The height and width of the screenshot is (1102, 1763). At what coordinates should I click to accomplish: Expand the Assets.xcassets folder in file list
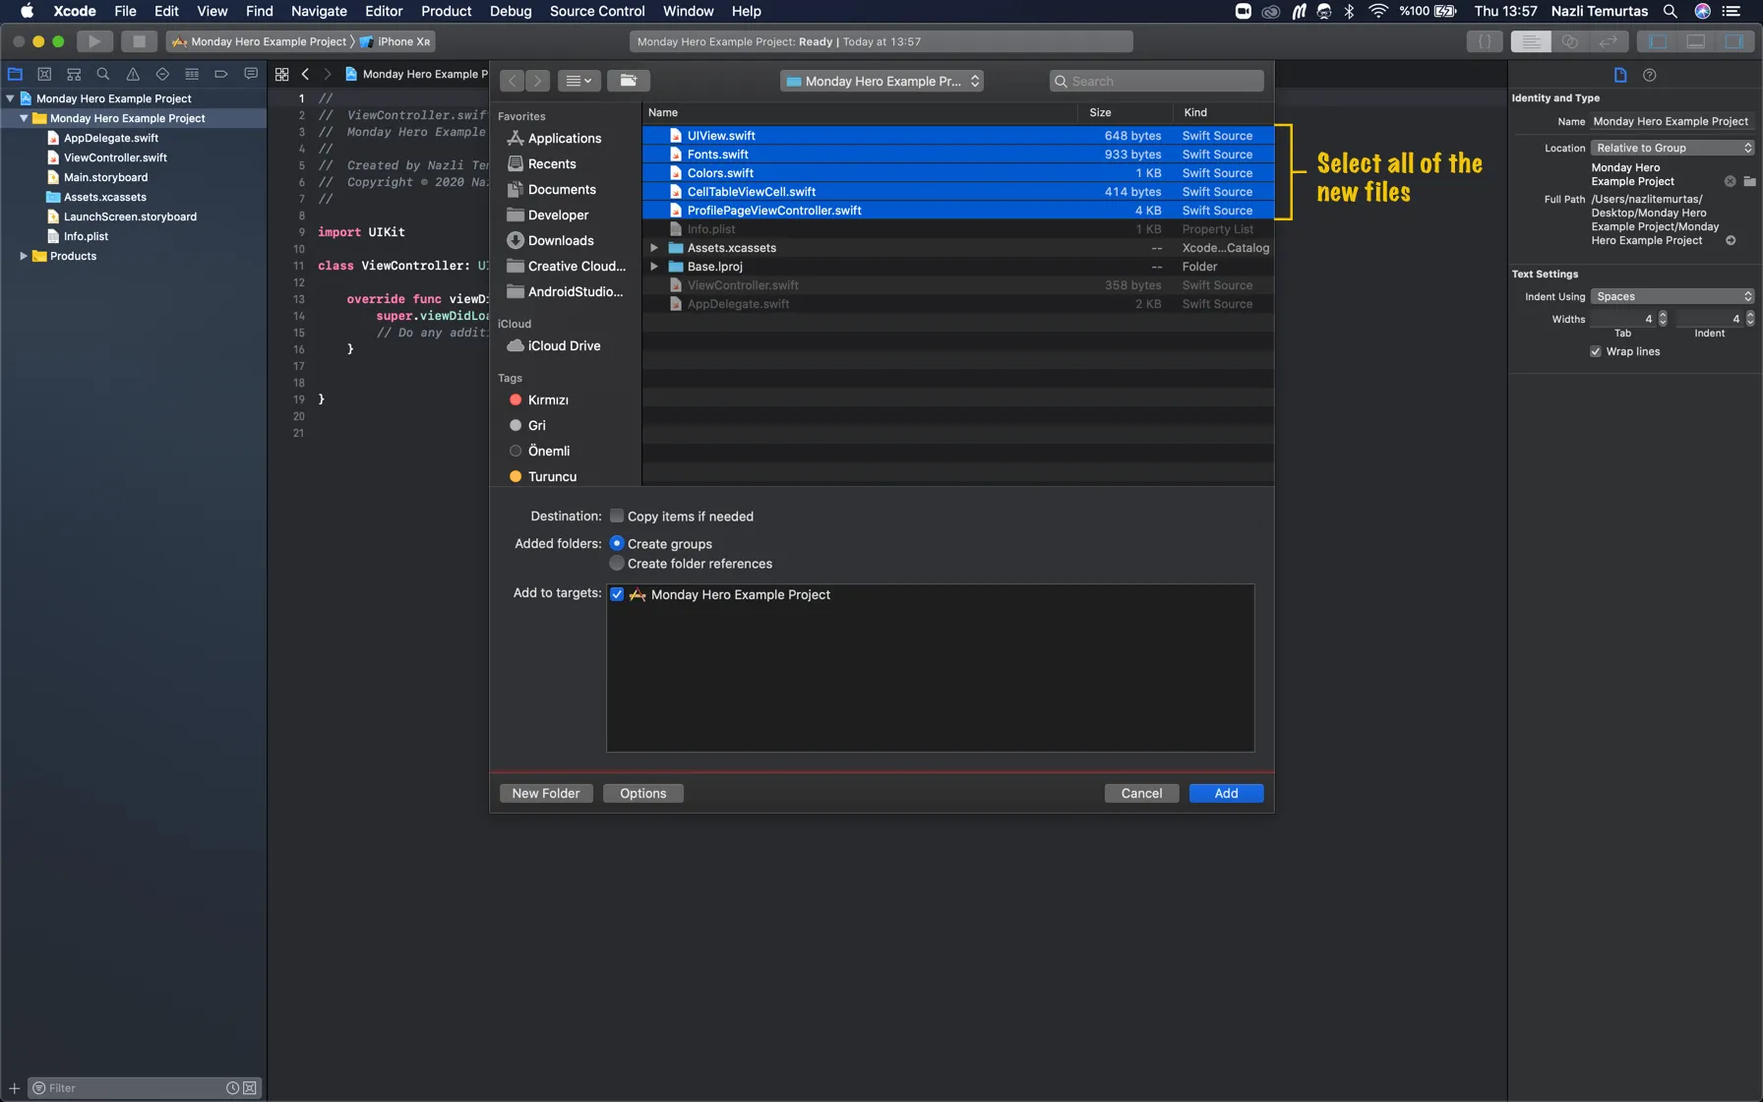click(654, 248)
